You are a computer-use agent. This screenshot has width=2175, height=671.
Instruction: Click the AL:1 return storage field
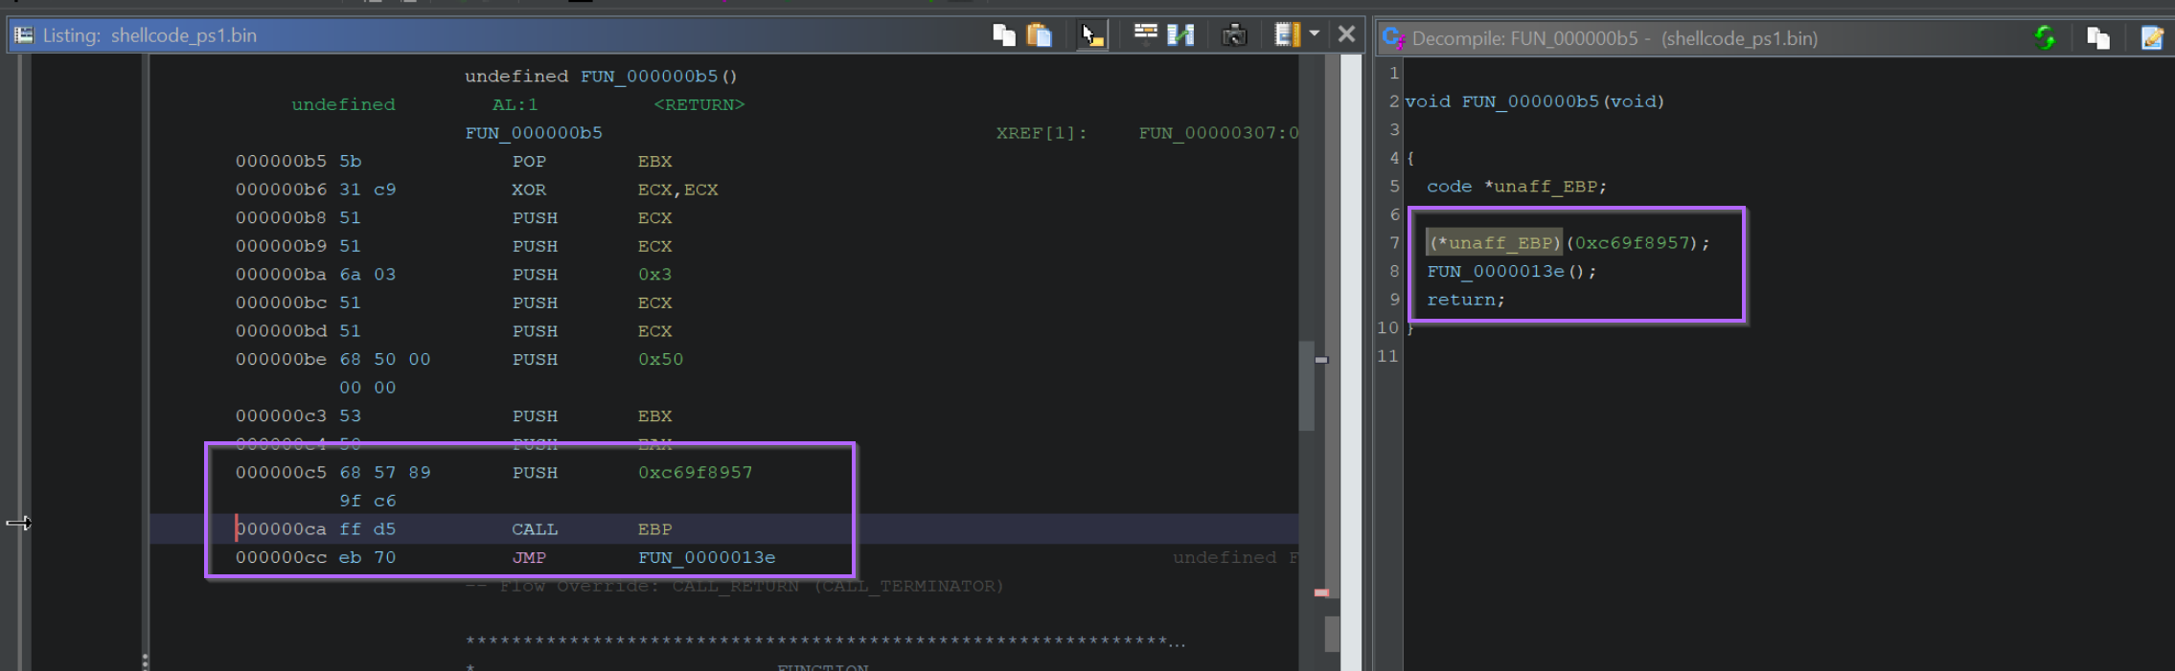pyautogui.click(x=515, y=104)
